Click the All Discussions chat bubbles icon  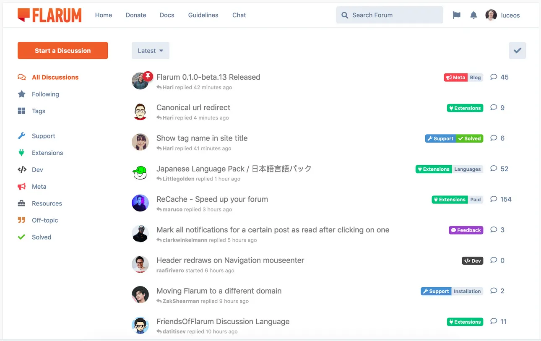coord(21,77)
